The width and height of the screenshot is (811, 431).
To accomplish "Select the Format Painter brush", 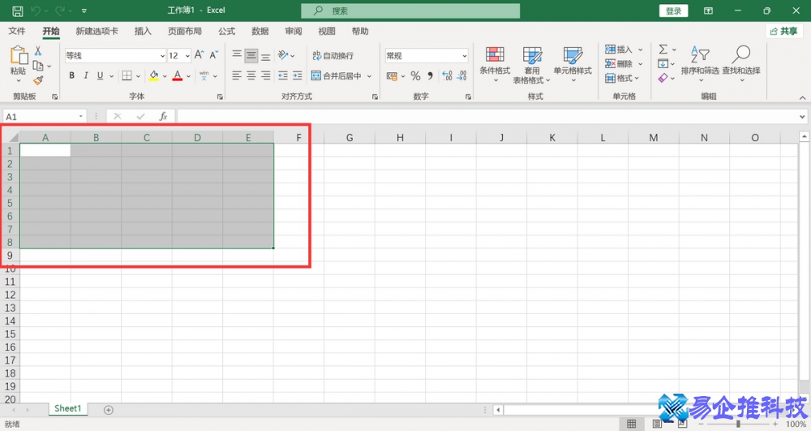I will (37, 80).
